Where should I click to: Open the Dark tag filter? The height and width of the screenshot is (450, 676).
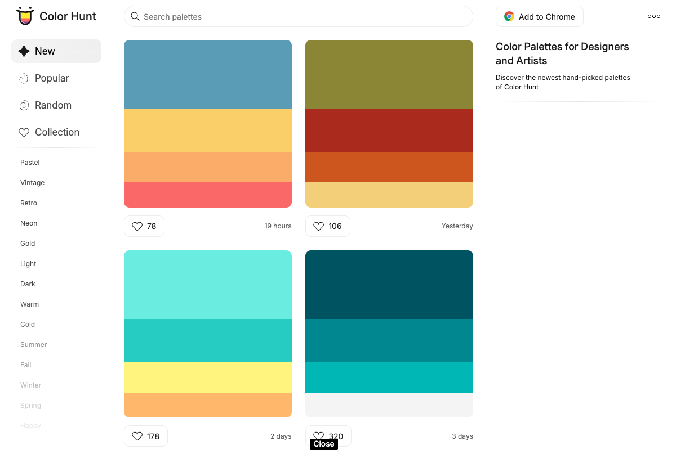(x=28, y=283)
